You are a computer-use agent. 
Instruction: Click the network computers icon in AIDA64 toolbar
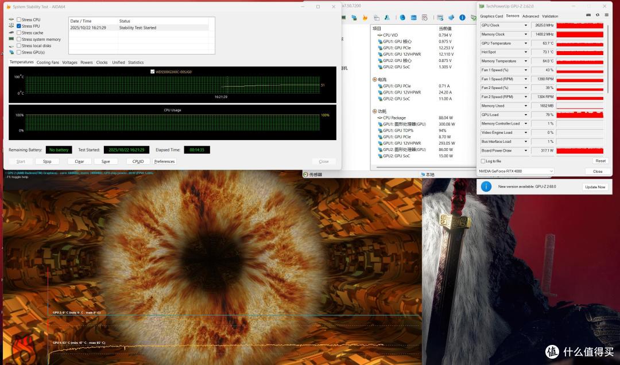coord(354,17)
